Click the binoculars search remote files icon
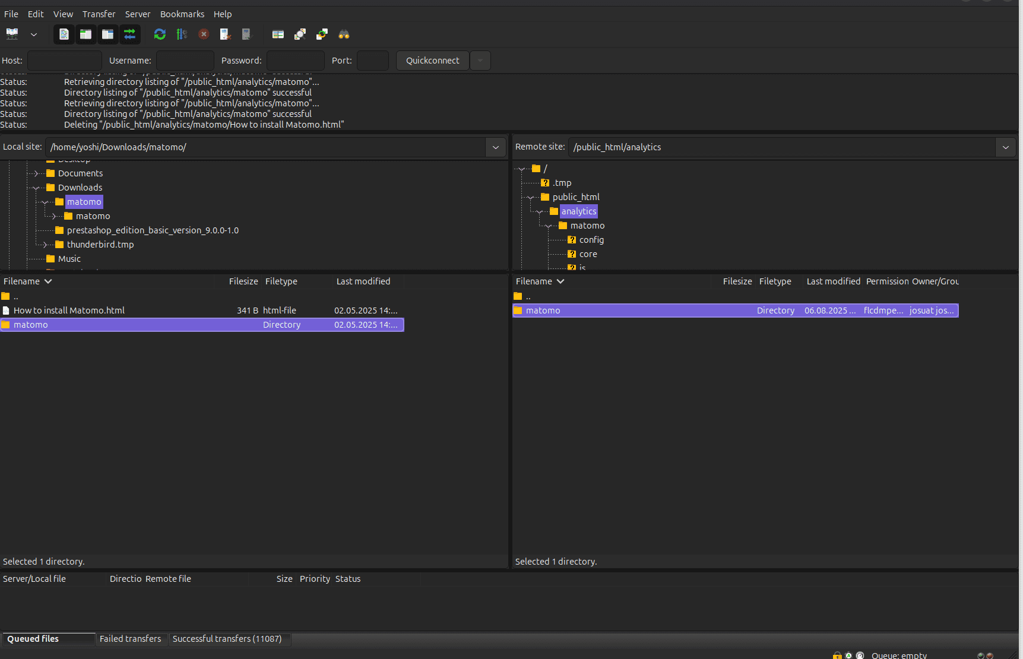 click(x=344, y=34)
